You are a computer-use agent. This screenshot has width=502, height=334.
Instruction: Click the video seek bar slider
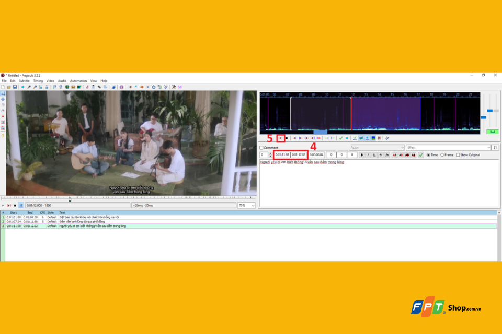[x=70, y=199]
